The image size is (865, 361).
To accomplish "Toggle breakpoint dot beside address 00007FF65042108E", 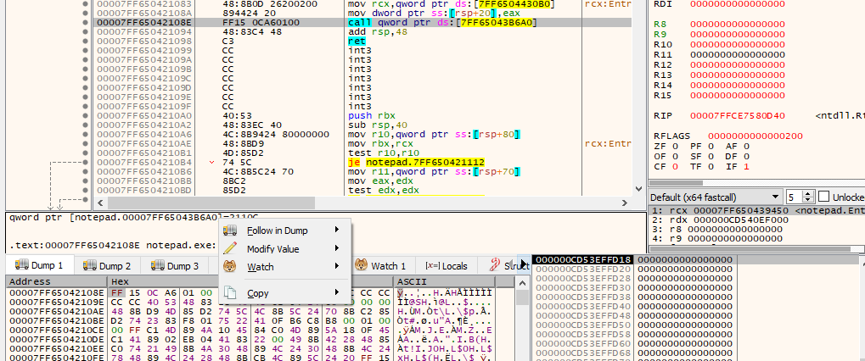I will coord(85,23).
